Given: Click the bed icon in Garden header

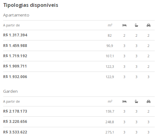Looking at the screenshot, I should [124, 101].
